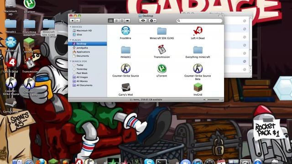Select Everything minecraft folder in Finder window
Image resolution: width=292 pixels, height=164 pixels.
(198, 50)
